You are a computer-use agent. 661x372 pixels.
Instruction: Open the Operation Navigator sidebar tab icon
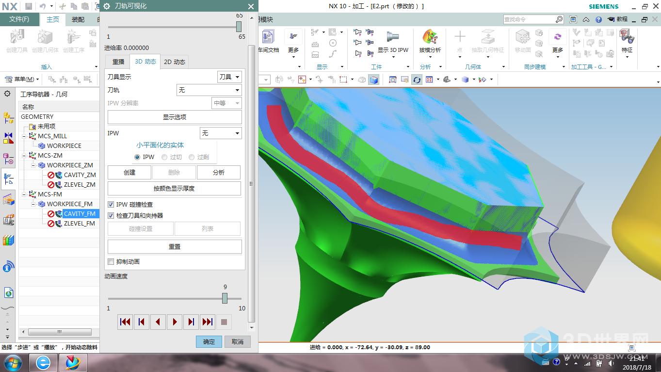(x=8, y=179)
